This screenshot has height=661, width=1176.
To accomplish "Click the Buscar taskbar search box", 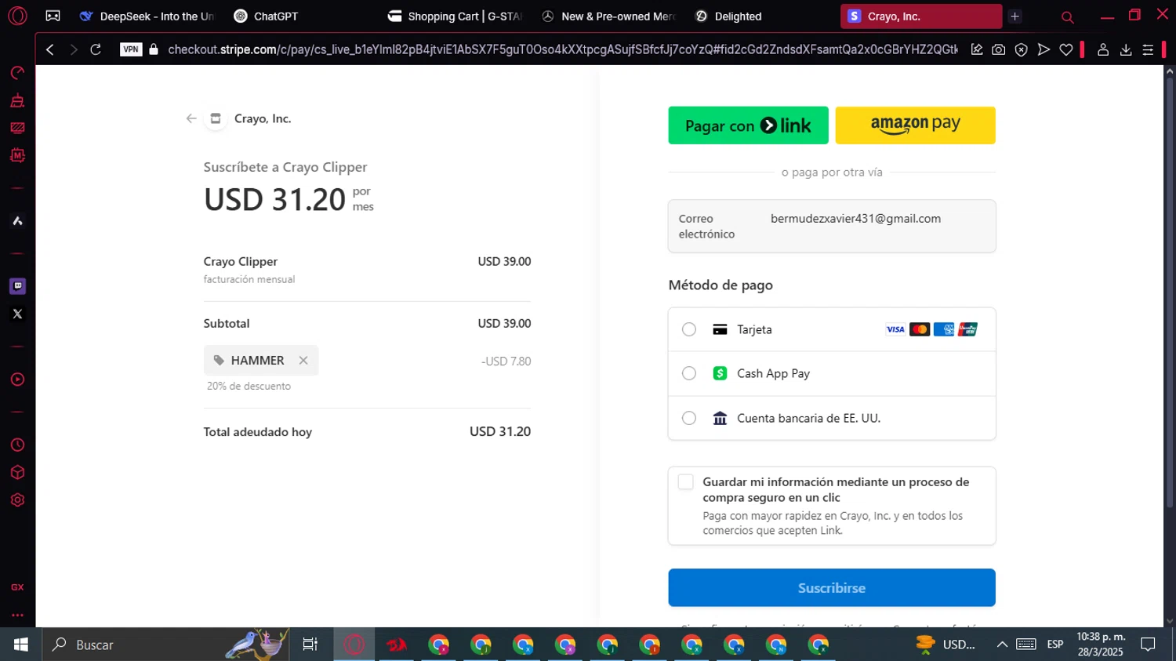I will click(x=166, y=645).
